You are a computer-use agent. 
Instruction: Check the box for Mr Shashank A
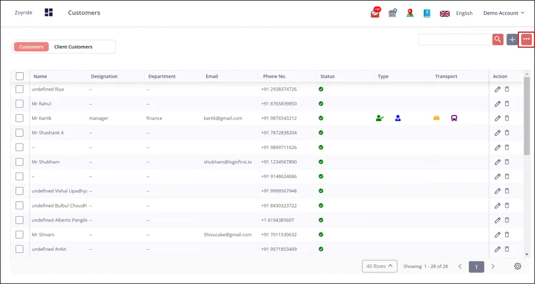(x=19, y=133)
